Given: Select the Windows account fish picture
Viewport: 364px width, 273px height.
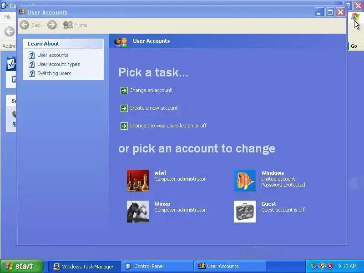Looking at the screenshot, I should (245, 181).
